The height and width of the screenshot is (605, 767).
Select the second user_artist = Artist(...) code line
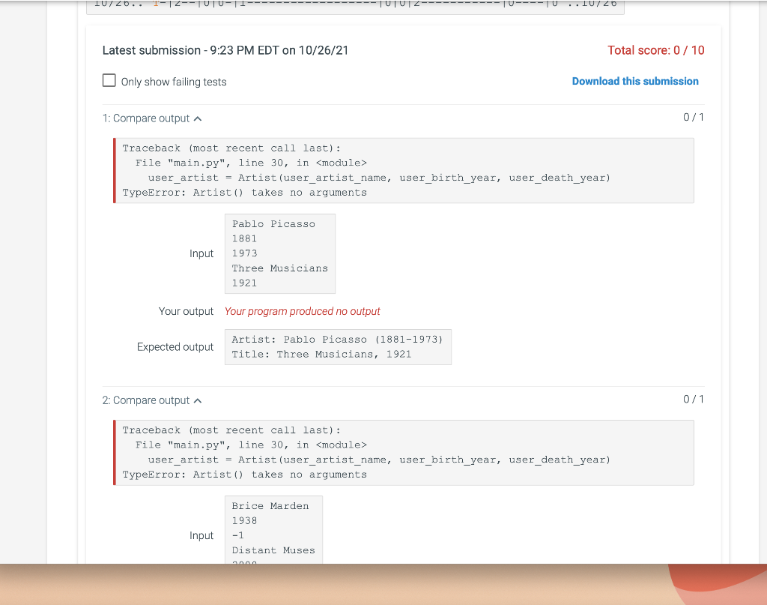pos(379,460)
